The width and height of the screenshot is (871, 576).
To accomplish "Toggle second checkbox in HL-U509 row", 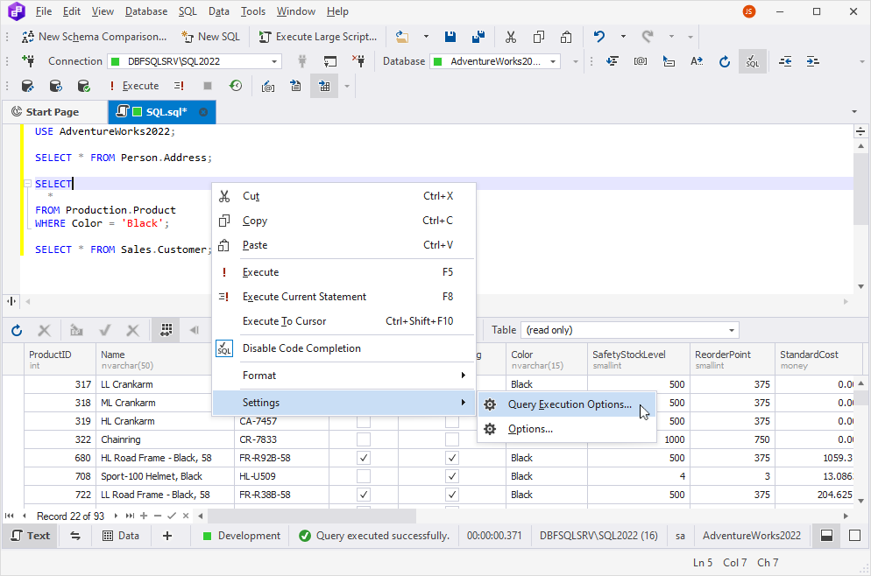I will click(452, 476).
